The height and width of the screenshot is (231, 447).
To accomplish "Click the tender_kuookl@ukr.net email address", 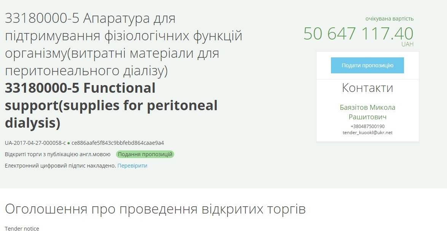I will coord(367,133).
